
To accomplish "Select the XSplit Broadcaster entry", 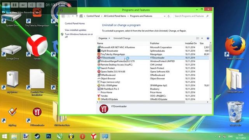I will [153, 51].
